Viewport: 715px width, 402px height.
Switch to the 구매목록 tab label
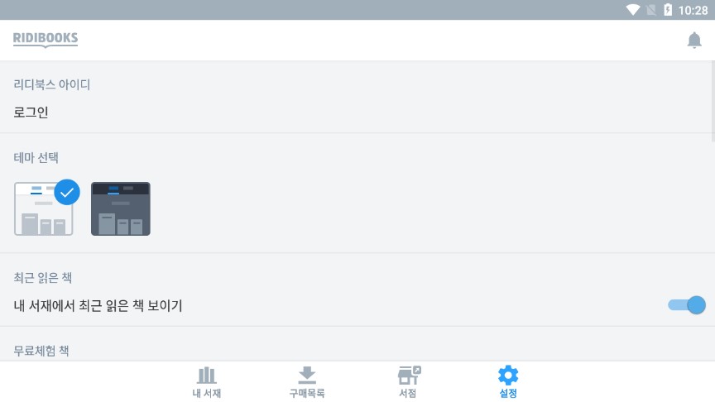(307, 393)
